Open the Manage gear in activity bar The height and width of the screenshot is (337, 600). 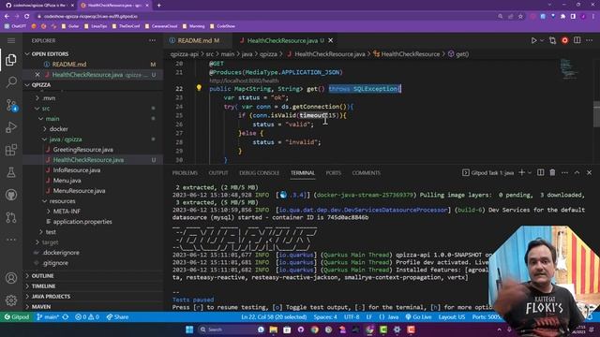coord(11,300)
